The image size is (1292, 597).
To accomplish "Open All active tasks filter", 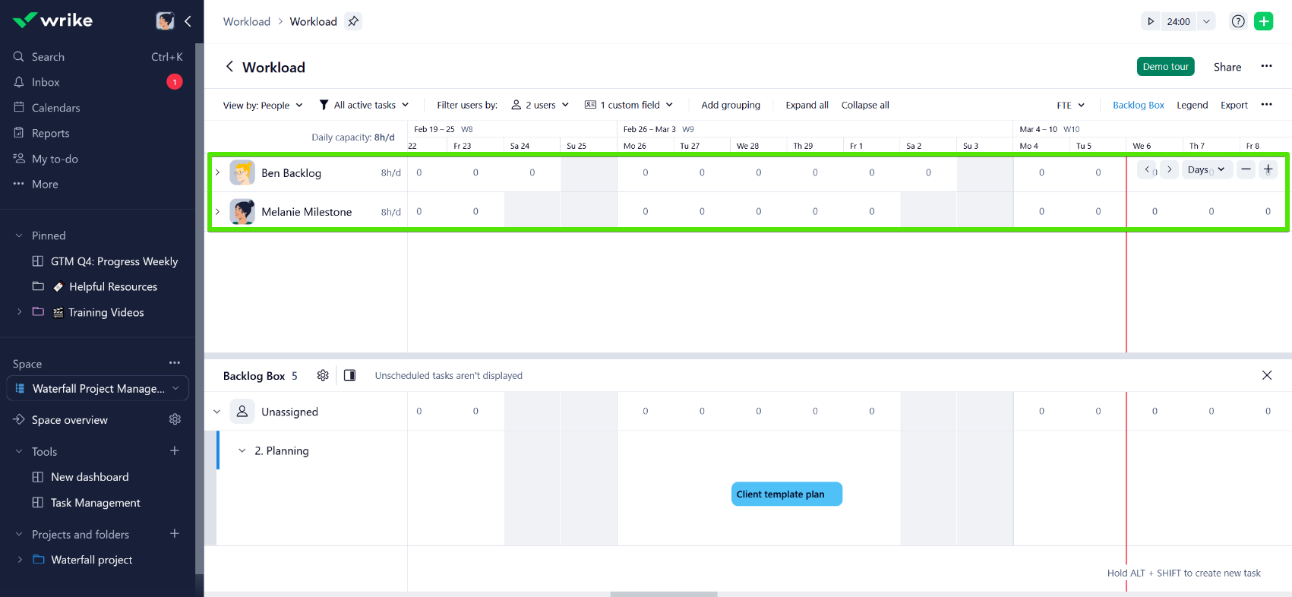I will 365,105.
